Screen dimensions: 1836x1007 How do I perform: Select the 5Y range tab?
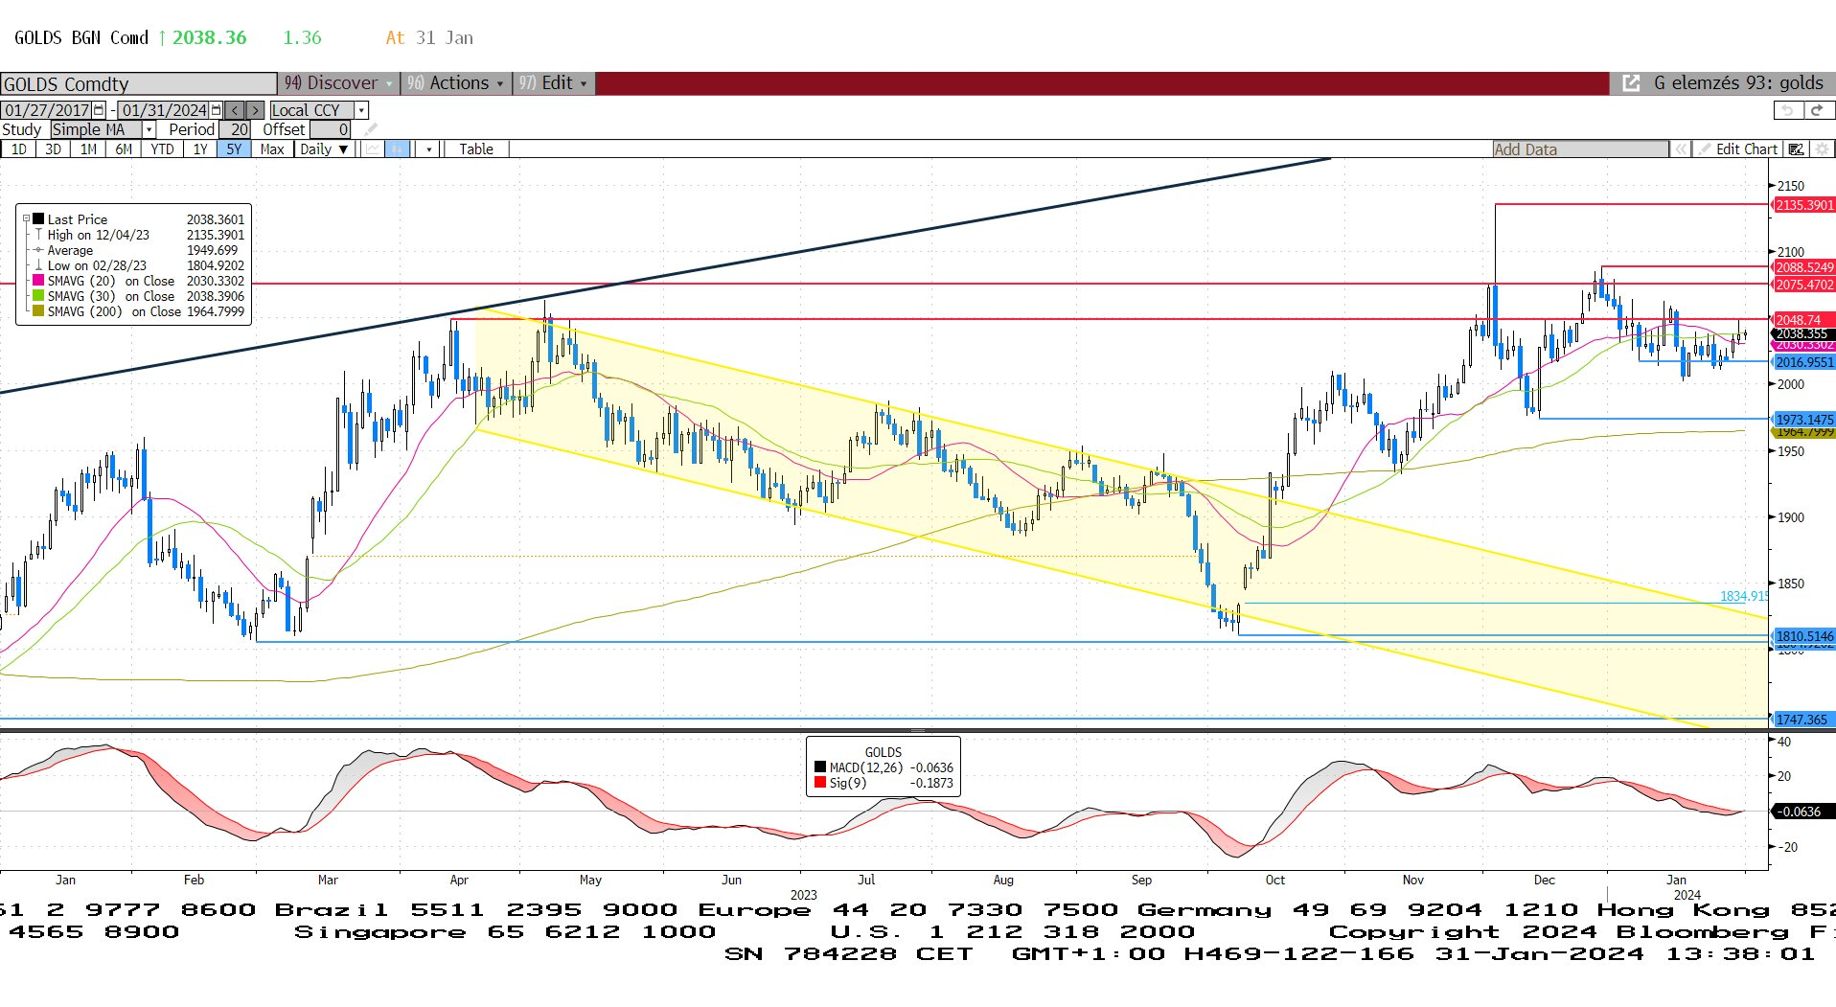[x=234, y=149]
